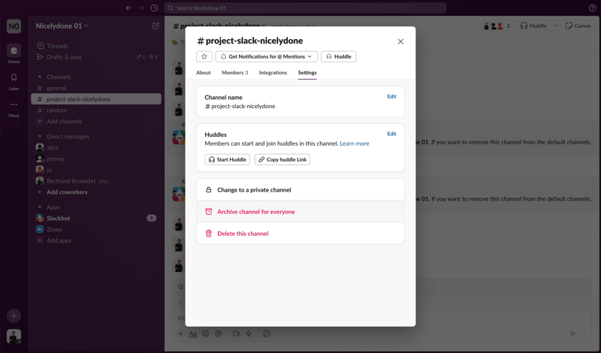
Task: Click the archive box icon
Action: [x=209, y=212]
